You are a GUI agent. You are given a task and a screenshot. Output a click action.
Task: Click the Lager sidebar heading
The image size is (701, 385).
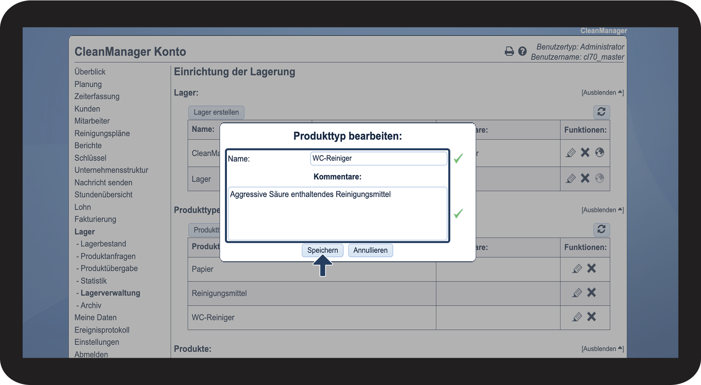pyautogui.click(x=85, y=232)
